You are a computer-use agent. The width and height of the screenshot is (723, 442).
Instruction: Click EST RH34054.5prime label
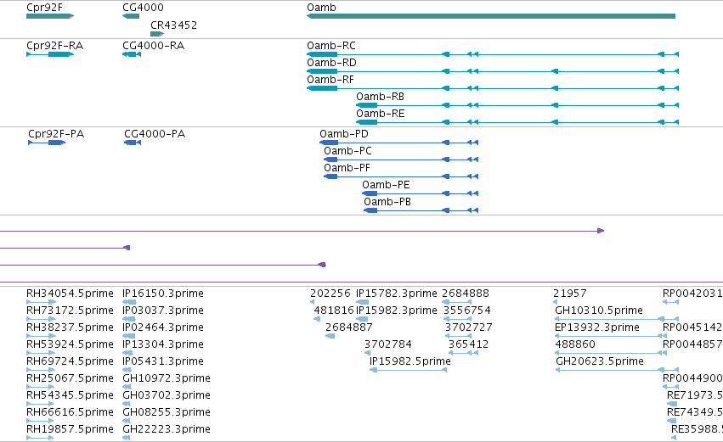coord(70,294)
